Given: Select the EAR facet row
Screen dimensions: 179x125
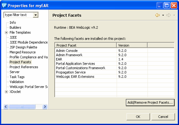Looking at the screenshot, I should 114,59.
